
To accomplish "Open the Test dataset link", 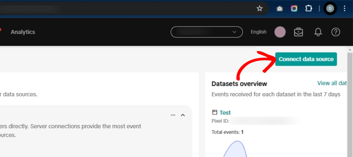I will tap(225, 113).
